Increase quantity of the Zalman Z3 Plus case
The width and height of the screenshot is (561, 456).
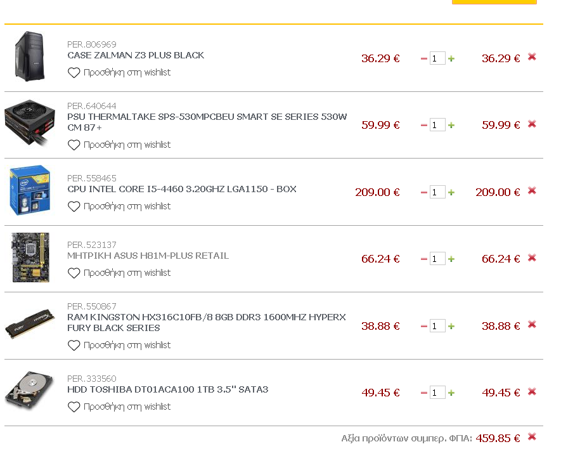451,58
